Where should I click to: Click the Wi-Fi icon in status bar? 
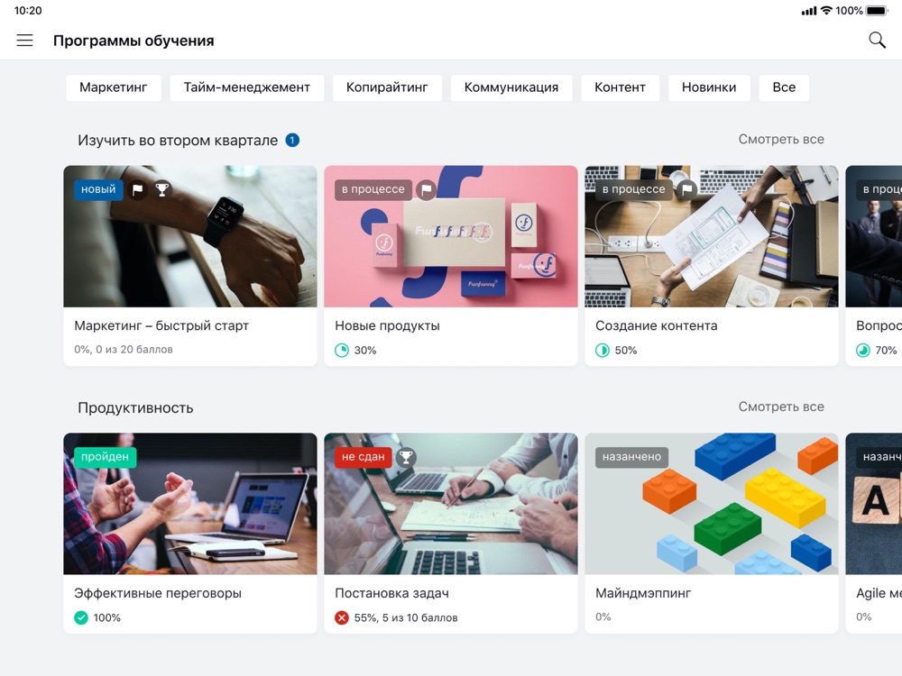826,10
